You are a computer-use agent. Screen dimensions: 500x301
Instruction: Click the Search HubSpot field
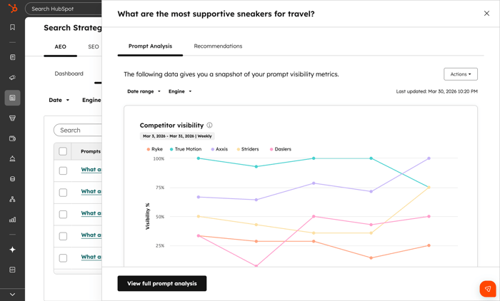tap(64, 9)
